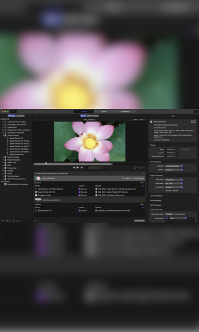Expand the Motion Graphics group
This screenshot has height=332, width=199.
3,160
